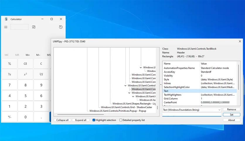The height and width of the screenshot is (141, 245).
Task: Select the Inlines property row
Action: click(200, 83)
